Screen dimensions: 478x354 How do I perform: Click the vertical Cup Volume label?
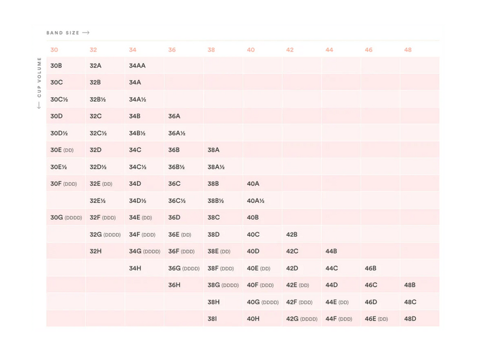click(x=39, y=77)
